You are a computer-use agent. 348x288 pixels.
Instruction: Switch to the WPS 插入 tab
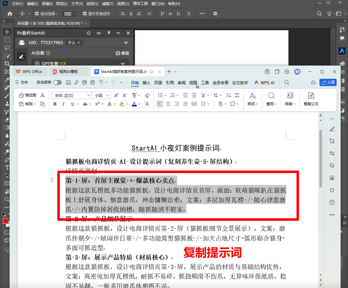[x=146, y=83]
